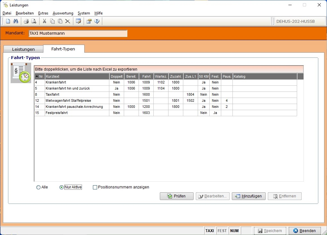Click the Copy toolbar icon
The image size is (327, 235).
[52, 21]
